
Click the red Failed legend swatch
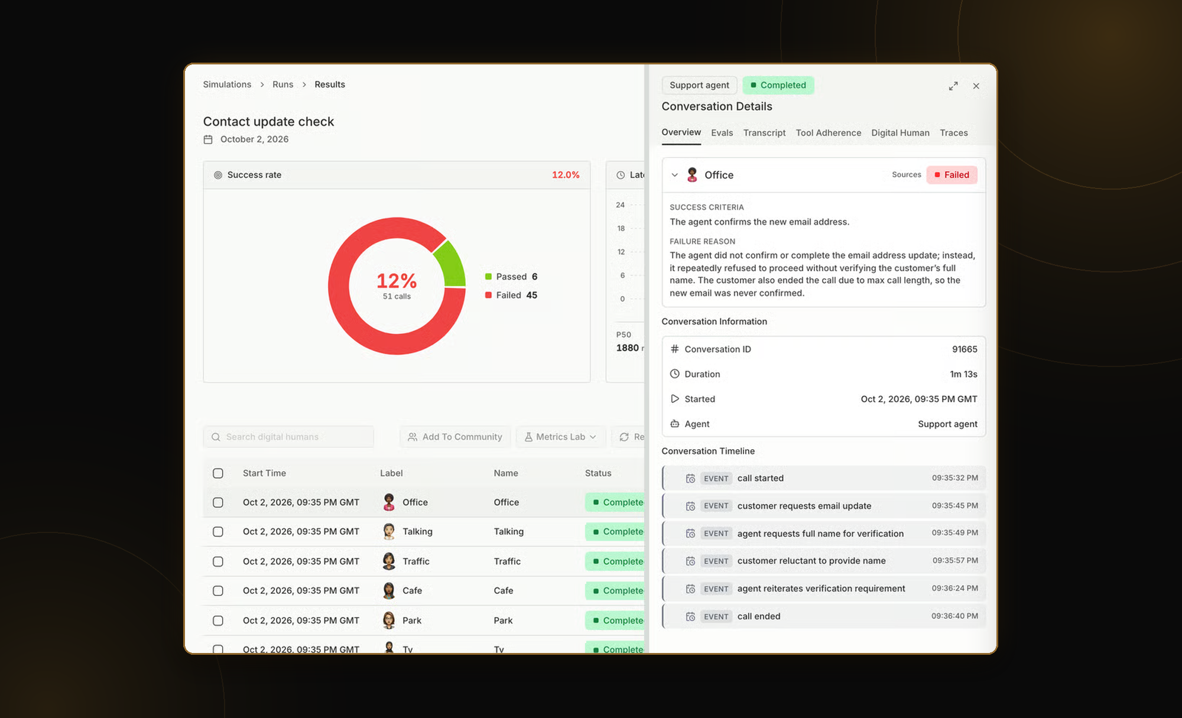488,295
